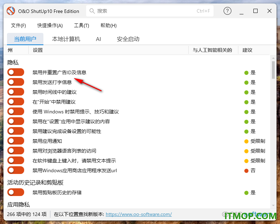Sort by the 州 column header

(x=10, y=50)
